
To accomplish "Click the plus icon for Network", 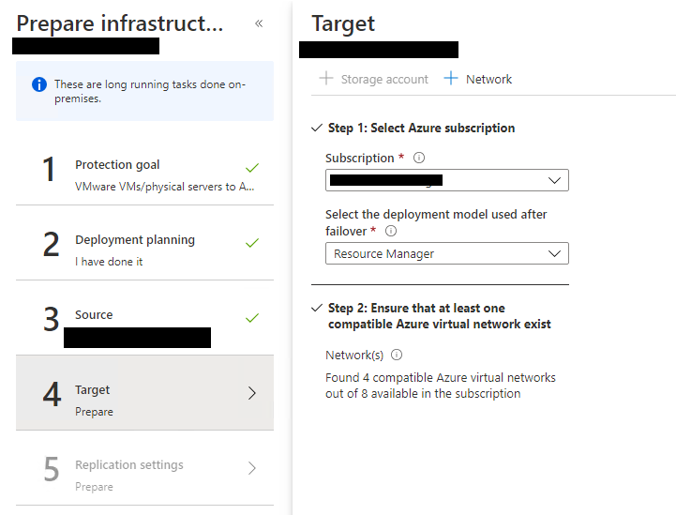I will (451, 79).
